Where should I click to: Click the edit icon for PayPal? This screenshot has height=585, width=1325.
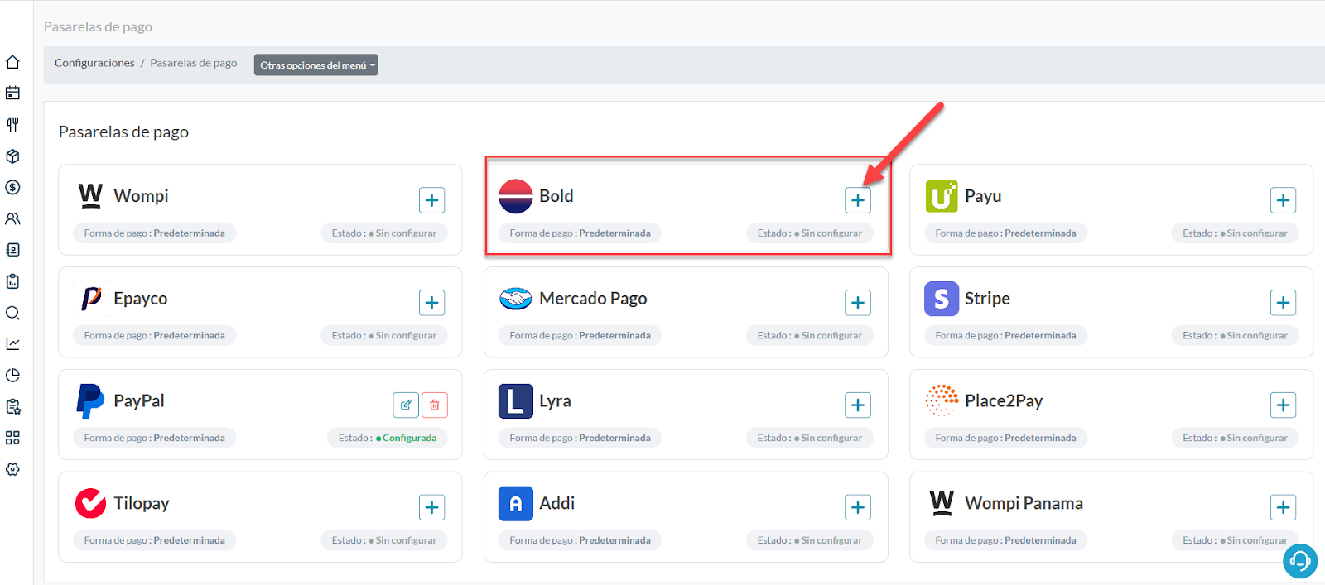point(406,405)
